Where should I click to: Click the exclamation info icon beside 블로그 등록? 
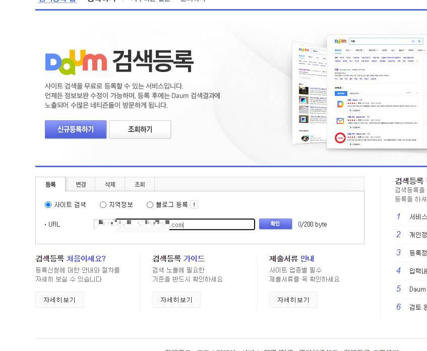pos(194,204)
